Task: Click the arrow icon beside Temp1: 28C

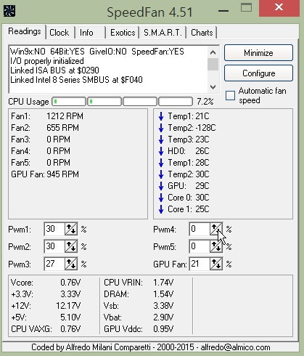Action: point(161,163)
